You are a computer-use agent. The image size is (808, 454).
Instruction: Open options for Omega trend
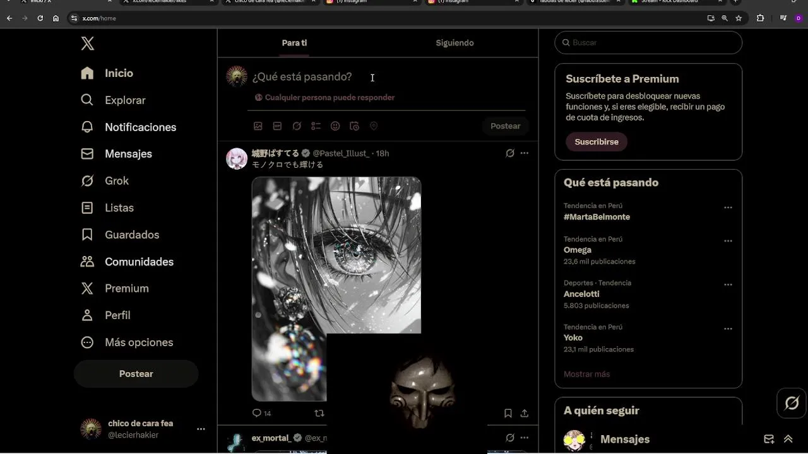pyautogui.click(x=728, y=241)
